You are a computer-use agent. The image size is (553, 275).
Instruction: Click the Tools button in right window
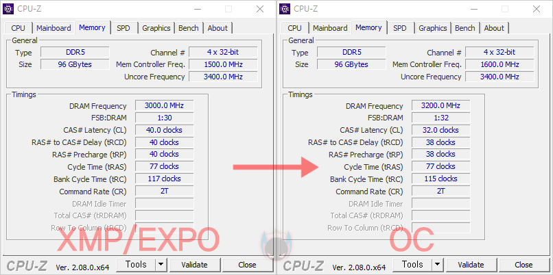point(412,265)
